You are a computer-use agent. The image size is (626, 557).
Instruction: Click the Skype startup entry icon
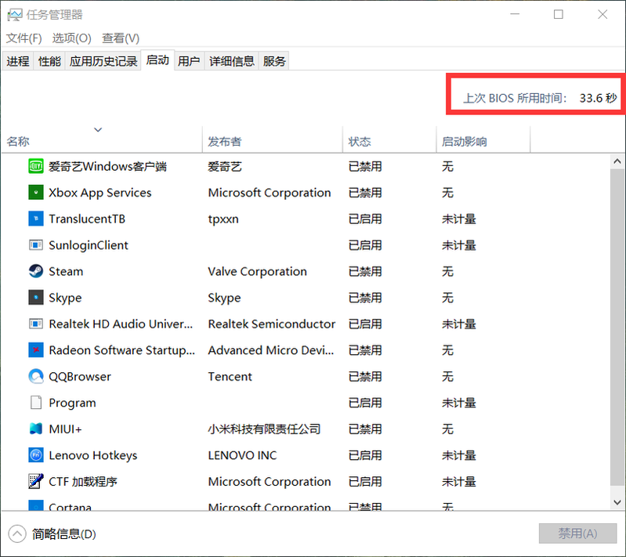click(x=35, y=298)
